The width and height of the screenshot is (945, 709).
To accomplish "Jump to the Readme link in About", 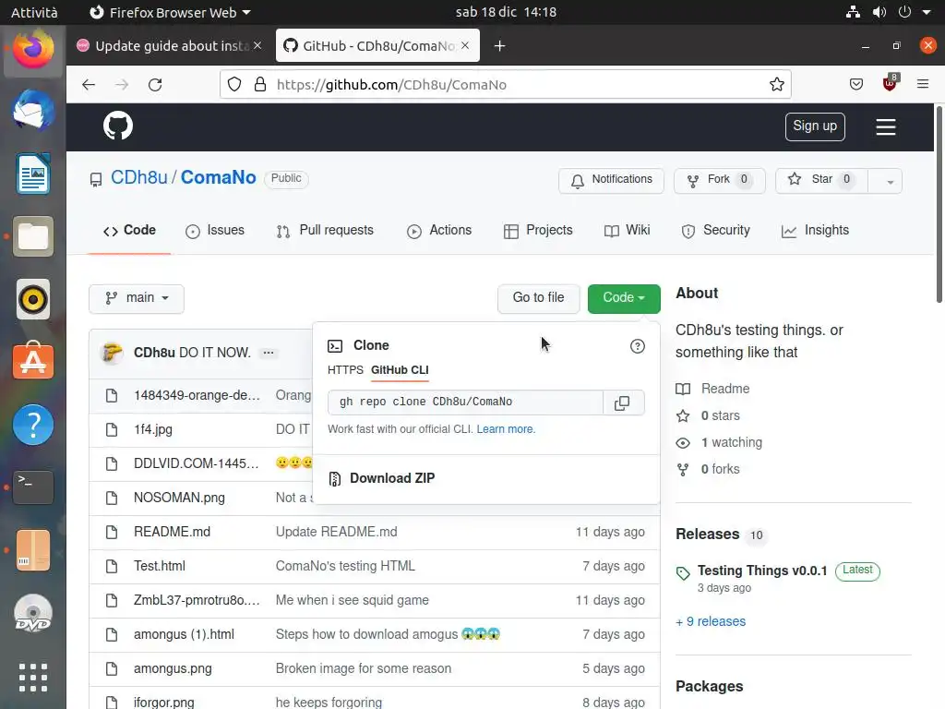I will click(x=725, y=389).
